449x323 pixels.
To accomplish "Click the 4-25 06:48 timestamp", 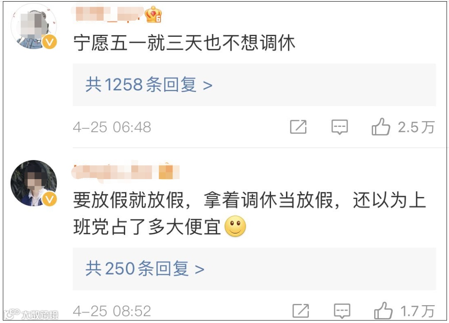I will [x=112, y=127].
